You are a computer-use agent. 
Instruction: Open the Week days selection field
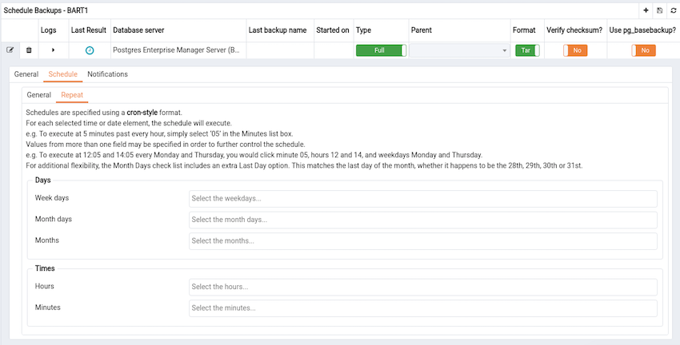pos(423,199)
